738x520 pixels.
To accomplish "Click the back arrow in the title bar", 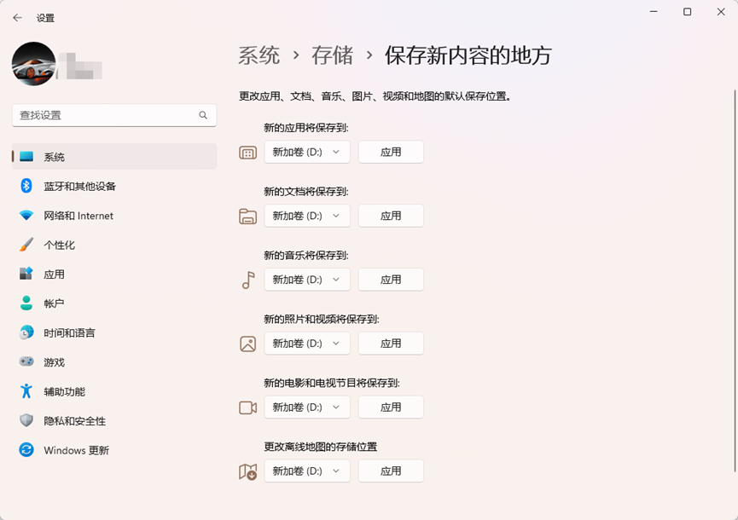I will [x=17, y=17].
